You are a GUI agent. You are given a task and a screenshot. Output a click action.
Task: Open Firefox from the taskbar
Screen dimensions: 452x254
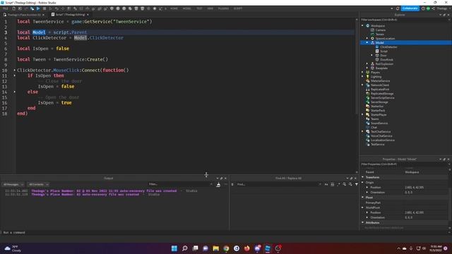pyautogui.click(x=246, y=248)
